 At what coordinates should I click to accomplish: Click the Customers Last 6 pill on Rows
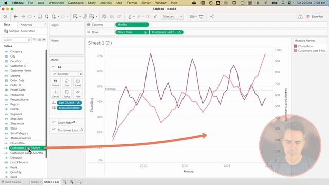[166, 32]
